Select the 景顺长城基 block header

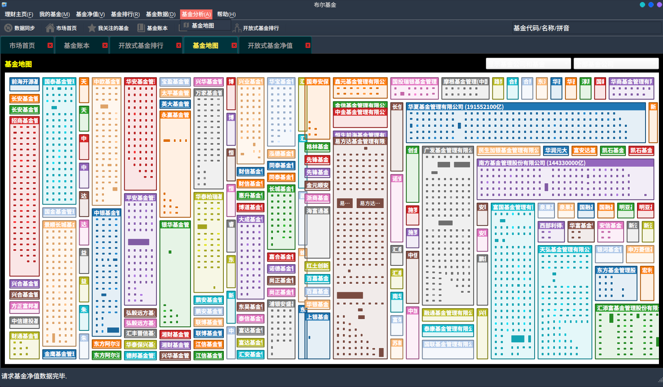point(59,225)
